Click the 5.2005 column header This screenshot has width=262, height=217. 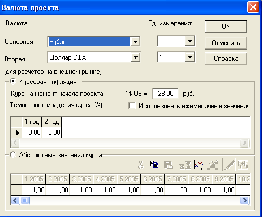129,179
